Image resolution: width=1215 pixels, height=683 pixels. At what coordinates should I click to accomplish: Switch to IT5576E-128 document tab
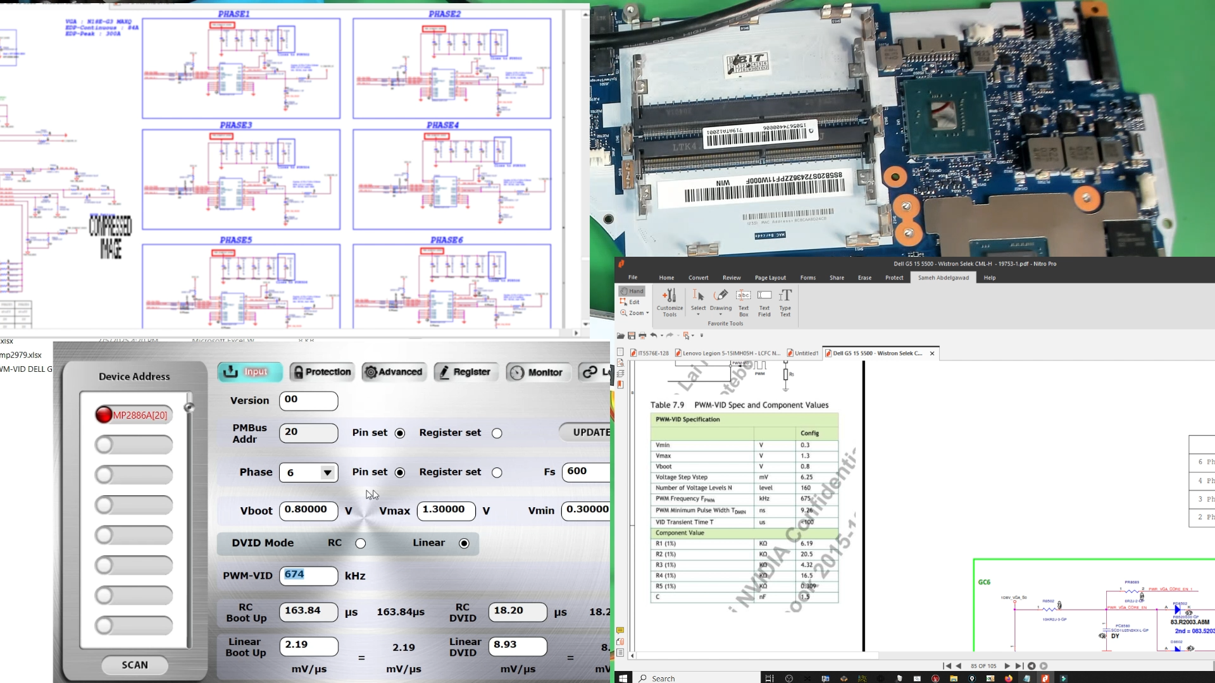tap(650, 353)
